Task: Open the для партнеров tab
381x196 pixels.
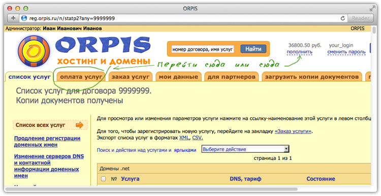Action: 231,77
